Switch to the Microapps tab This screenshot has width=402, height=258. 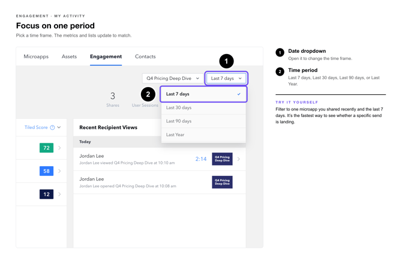tap(36, 56)
